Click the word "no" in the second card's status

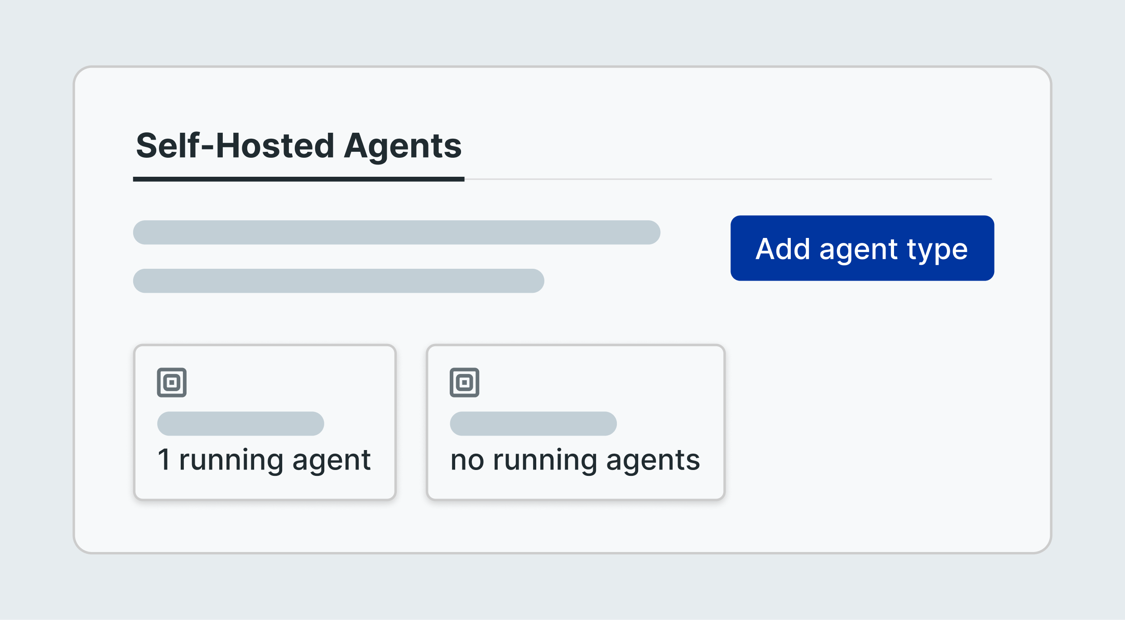point(467,461)
